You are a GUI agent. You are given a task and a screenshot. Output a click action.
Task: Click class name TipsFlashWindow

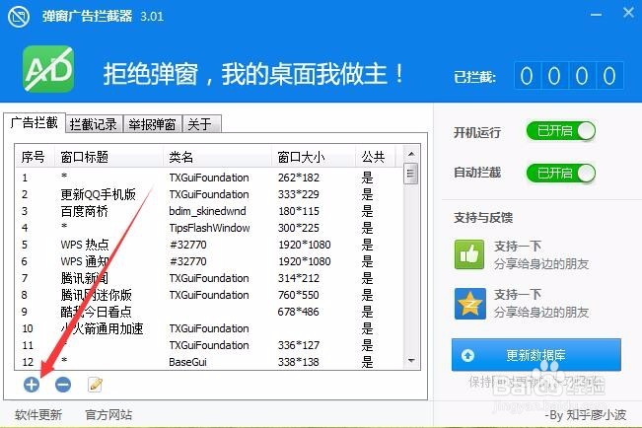point(209,228)
